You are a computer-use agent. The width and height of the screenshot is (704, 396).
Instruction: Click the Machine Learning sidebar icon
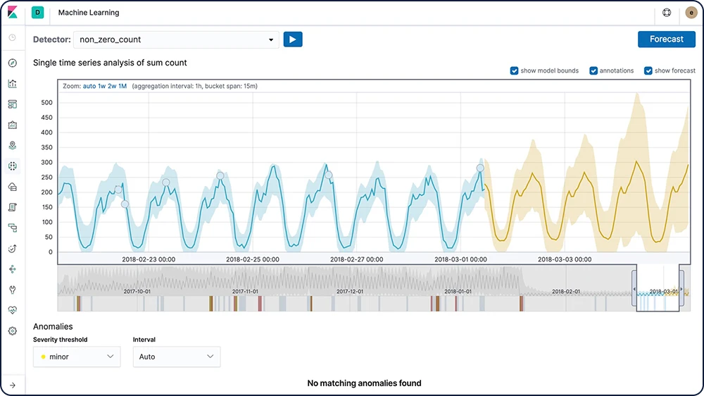[12, 166]
